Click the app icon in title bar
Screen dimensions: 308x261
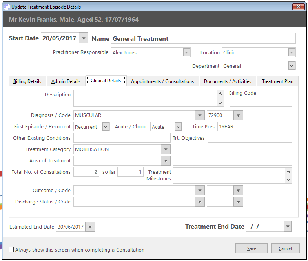tap(7, 7)
